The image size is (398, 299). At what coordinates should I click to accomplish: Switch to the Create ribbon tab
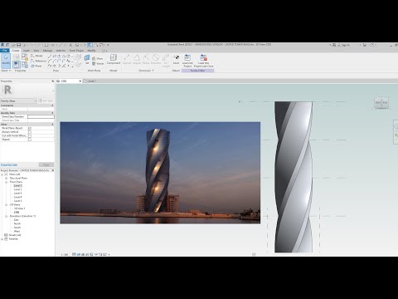tap(16, 51)
